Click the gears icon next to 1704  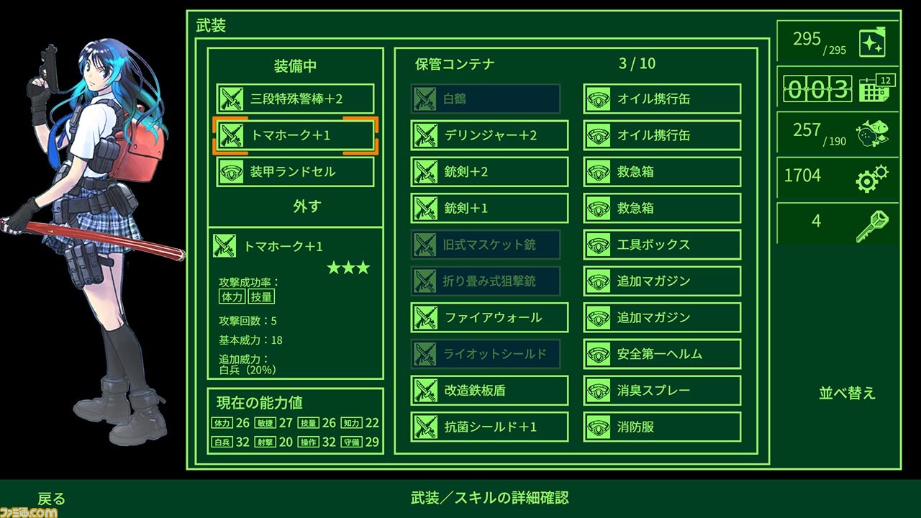click(872, 178)
